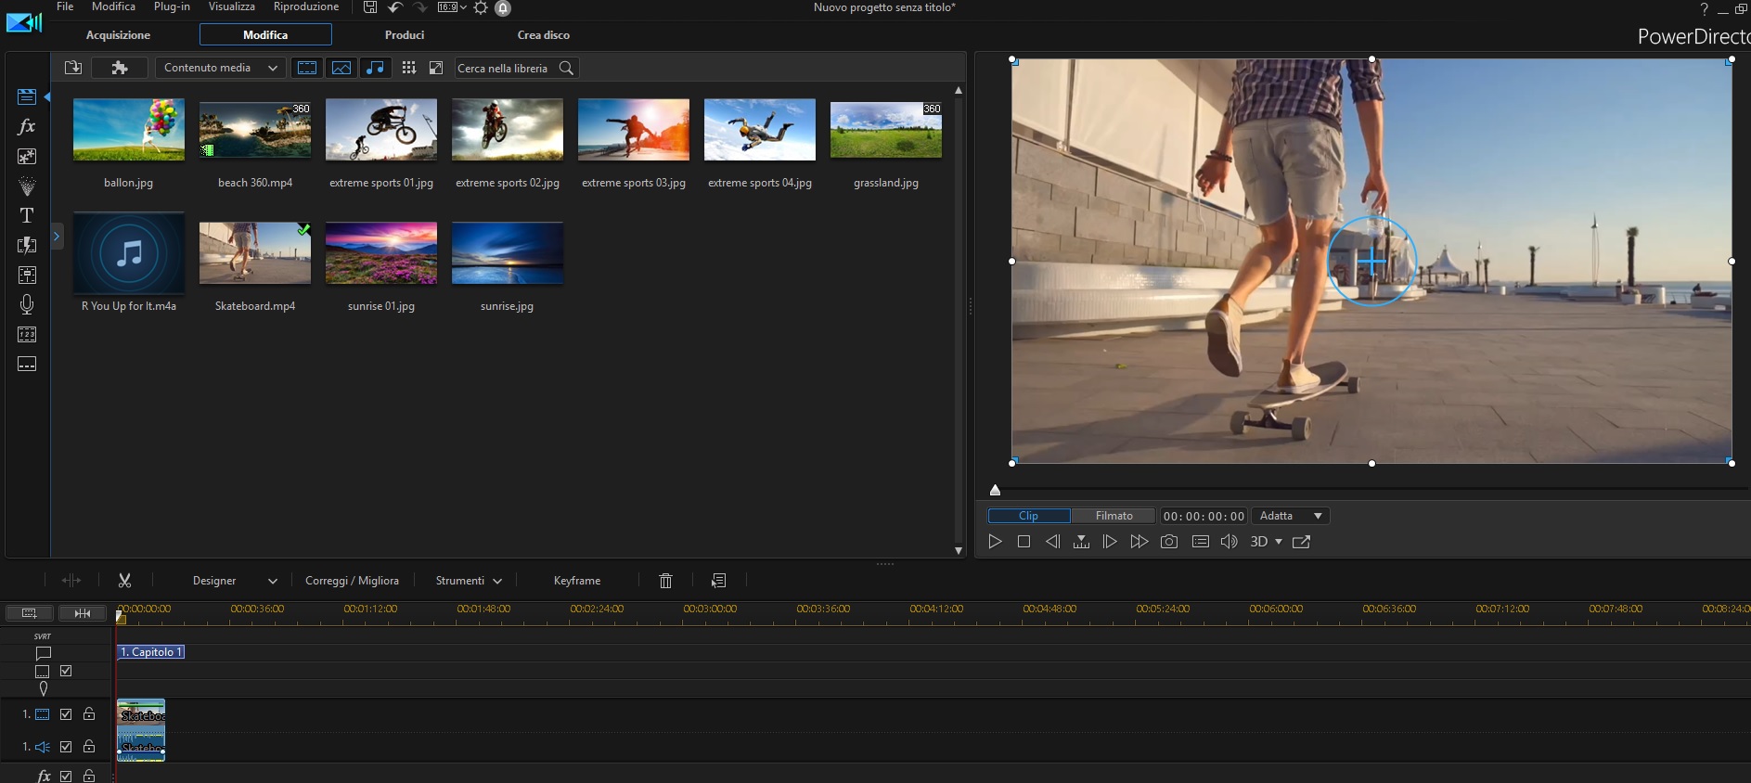Toggle audio filter in library
This screenshot has height=783, width=1751.
[375, 68]
